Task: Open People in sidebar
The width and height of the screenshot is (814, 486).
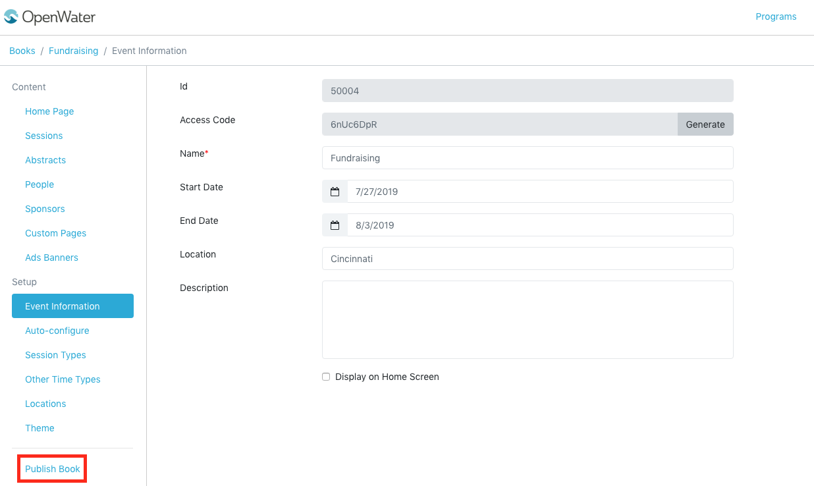Action: pyautogui.click(x=40, y=184)
